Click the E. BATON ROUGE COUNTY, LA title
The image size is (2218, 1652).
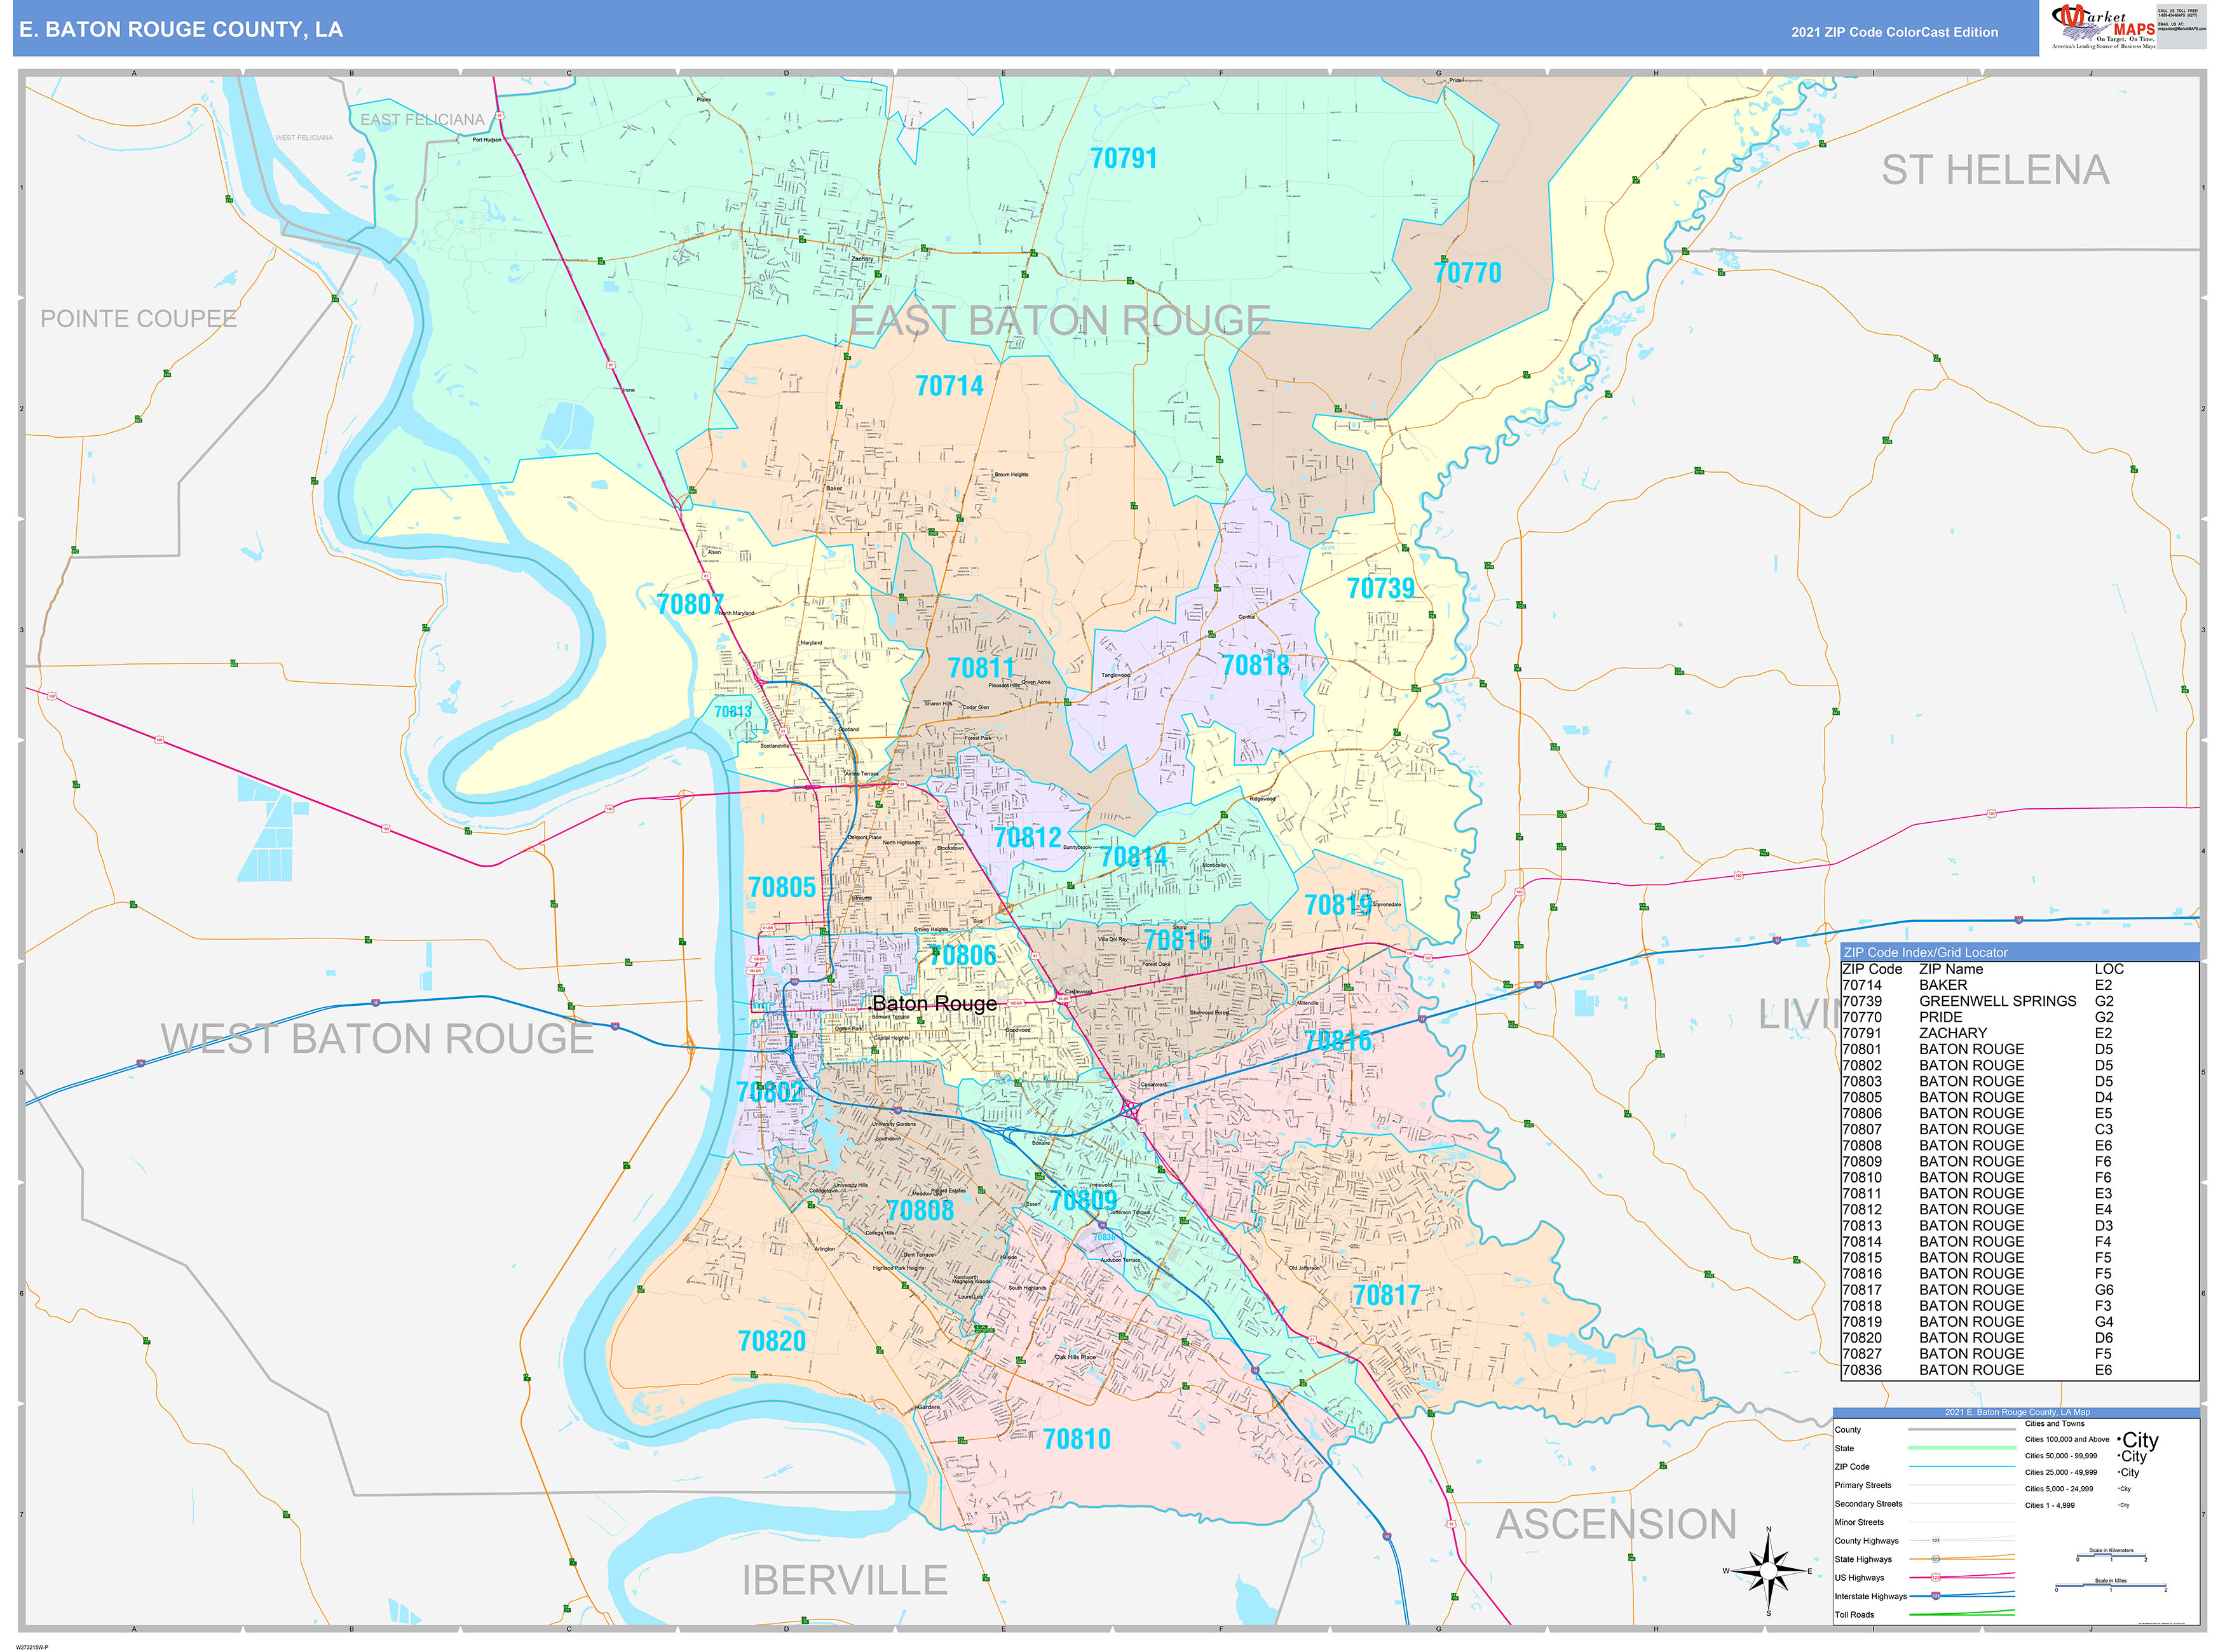point(180,30)
